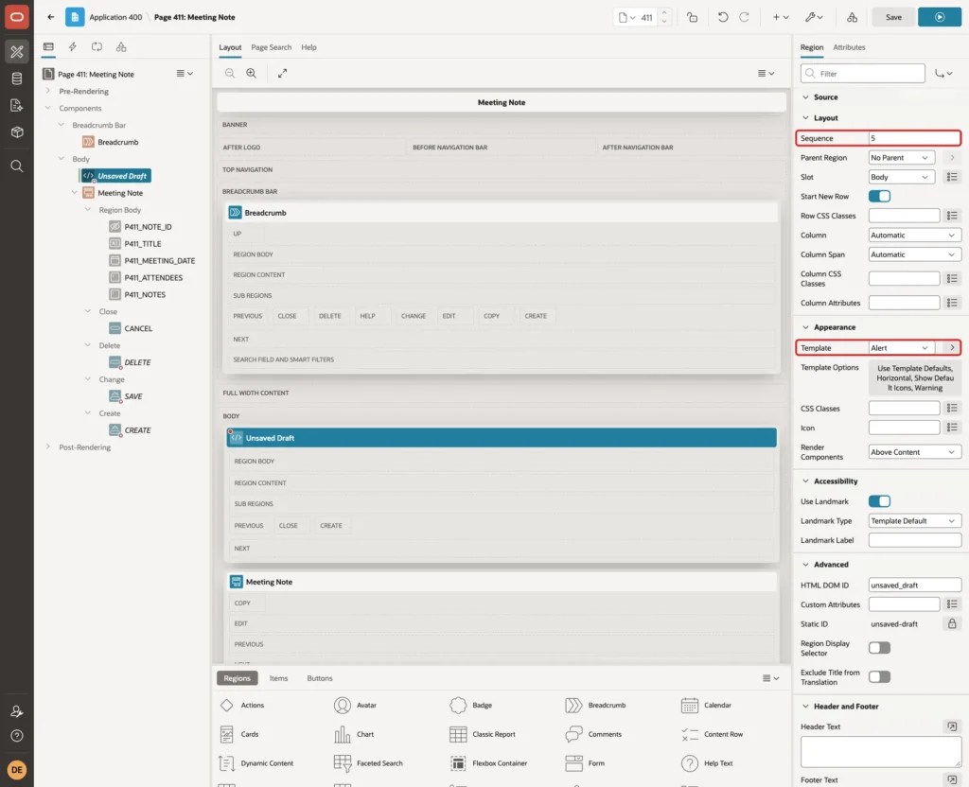Screen dimensions: 969x787
Task: Select the Shared Components tree icon
Action: point(121,47)
